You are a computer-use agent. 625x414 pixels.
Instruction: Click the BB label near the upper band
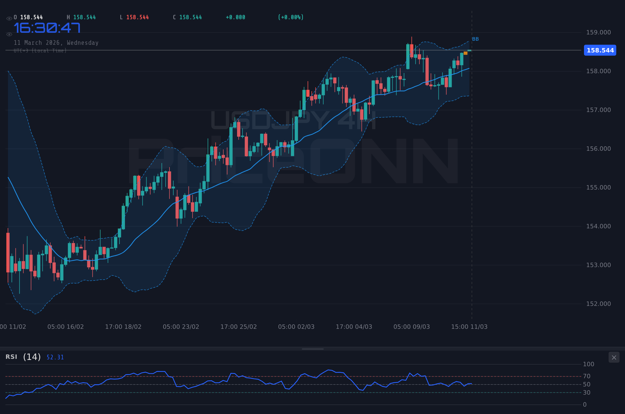point(475,39)
